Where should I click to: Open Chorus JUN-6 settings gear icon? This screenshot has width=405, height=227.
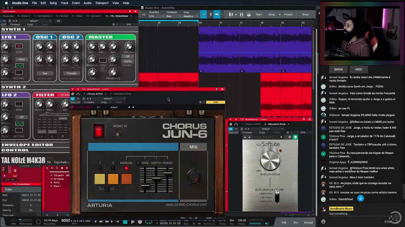coord(200,102)
